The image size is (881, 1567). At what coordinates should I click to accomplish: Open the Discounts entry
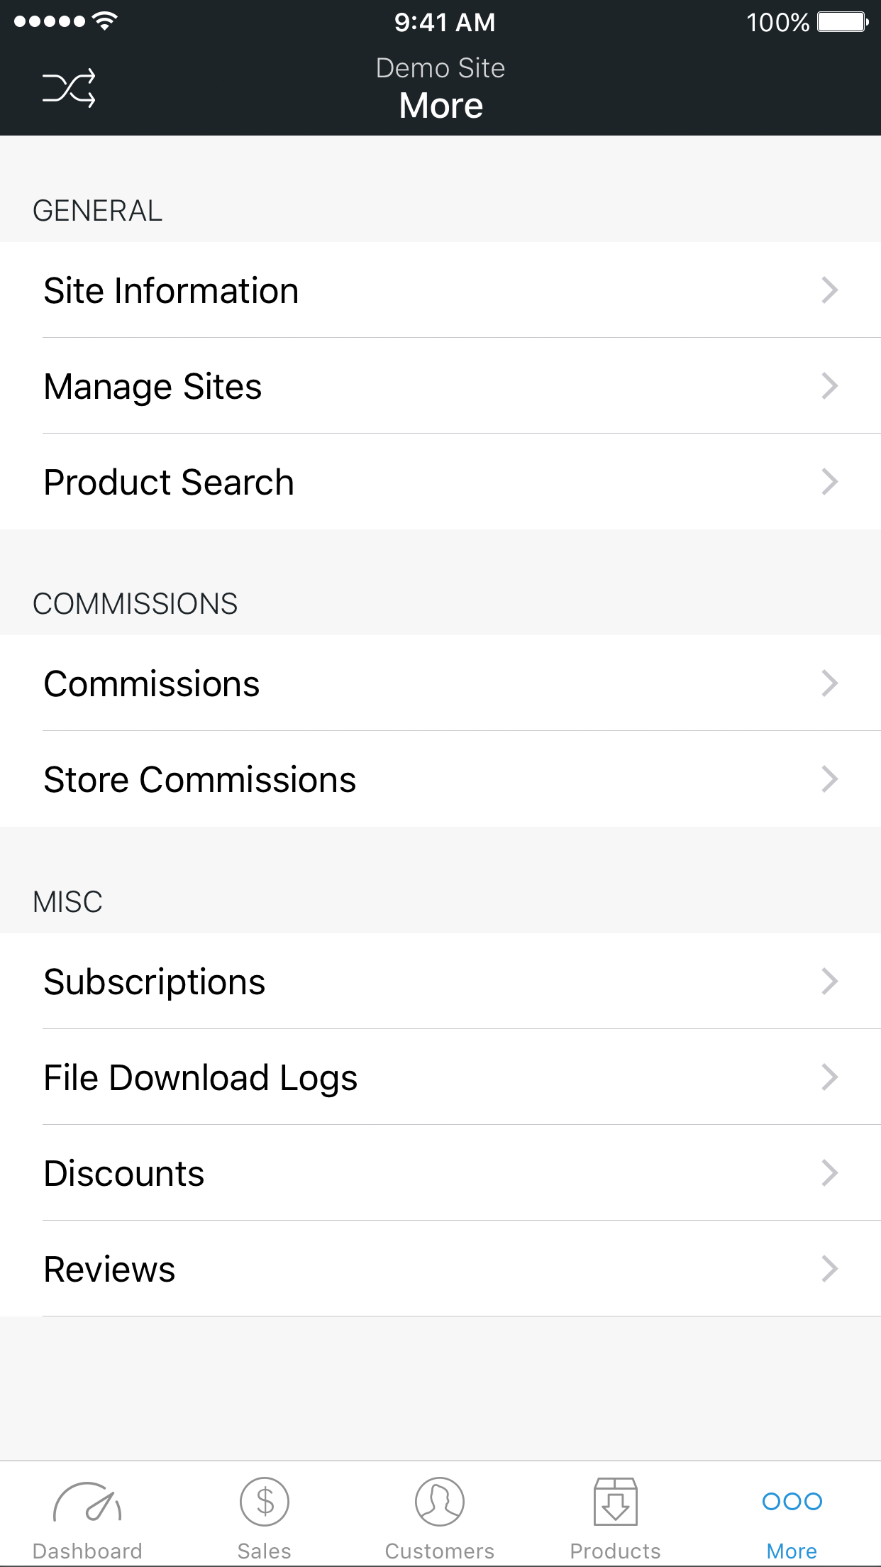tap(124, 1174)
